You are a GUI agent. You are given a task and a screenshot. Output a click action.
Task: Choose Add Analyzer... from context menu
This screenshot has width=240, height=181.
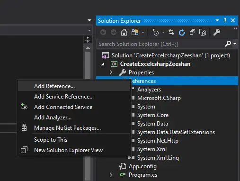pyautogui.click(x=74, y=118)
